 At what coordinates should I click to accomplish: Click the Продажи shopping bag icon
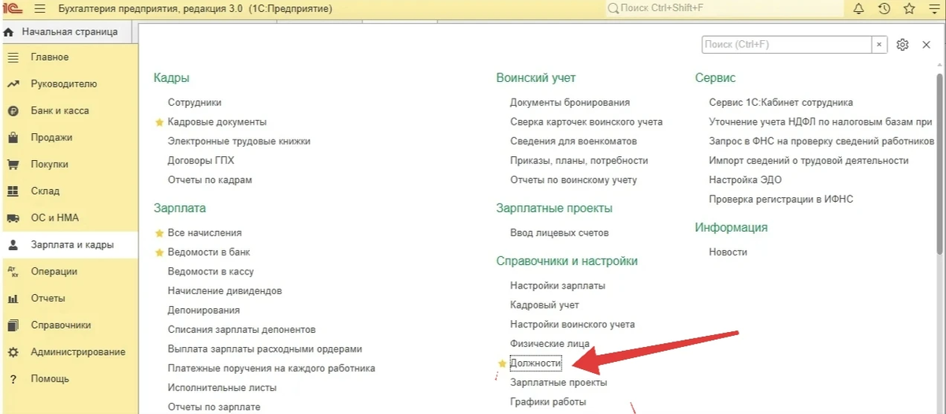tap(13, 138)
